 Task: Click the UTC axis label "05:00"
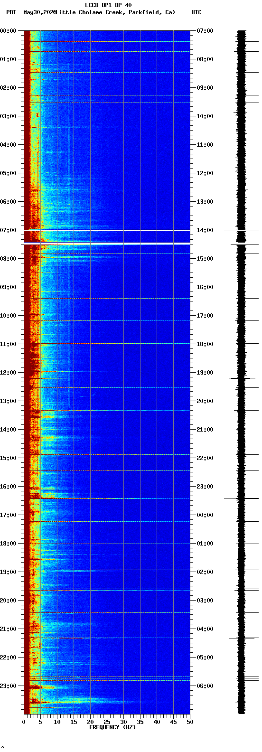[x=205, y=658]
